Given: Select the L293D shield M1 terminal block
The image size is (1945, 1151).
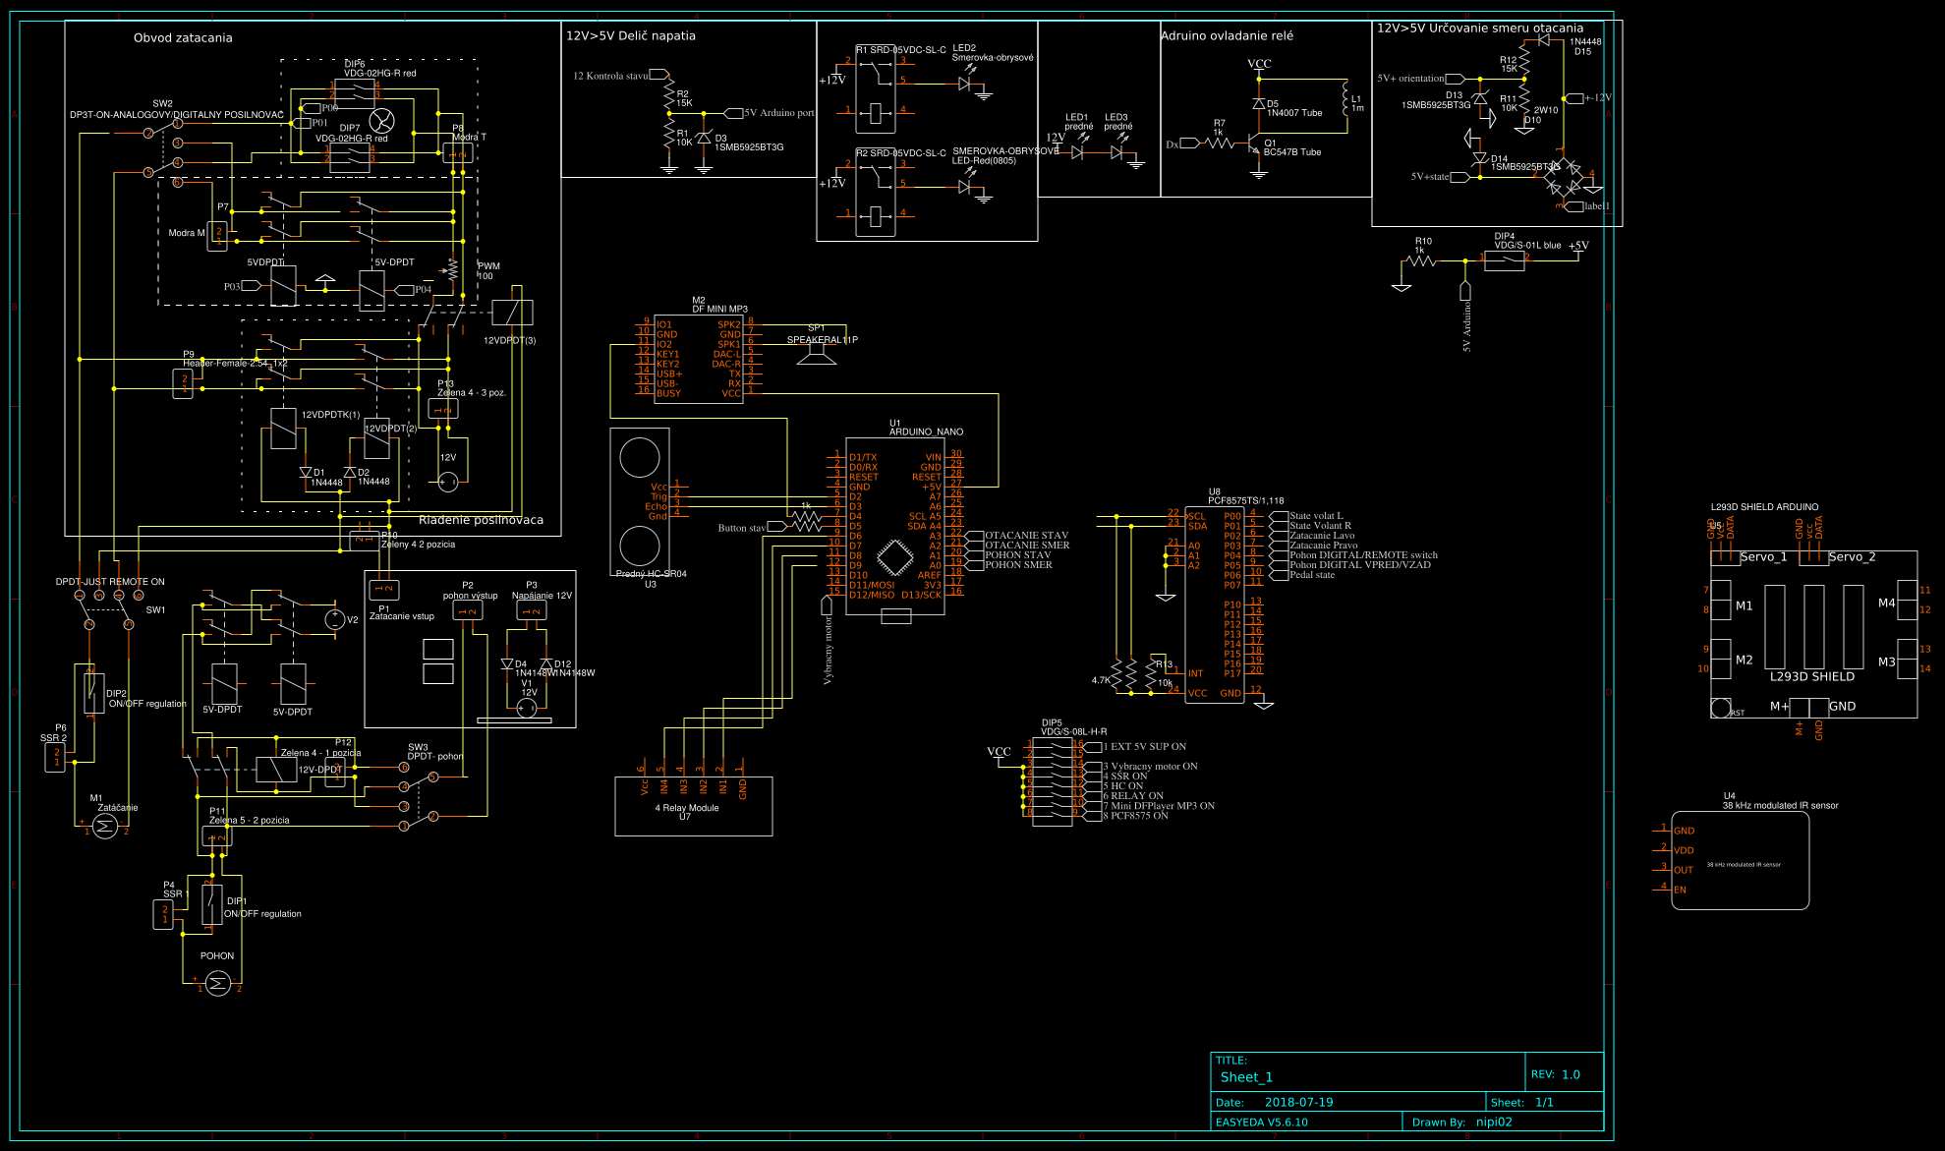Looking at the screenshot, I should point(1721,601).
